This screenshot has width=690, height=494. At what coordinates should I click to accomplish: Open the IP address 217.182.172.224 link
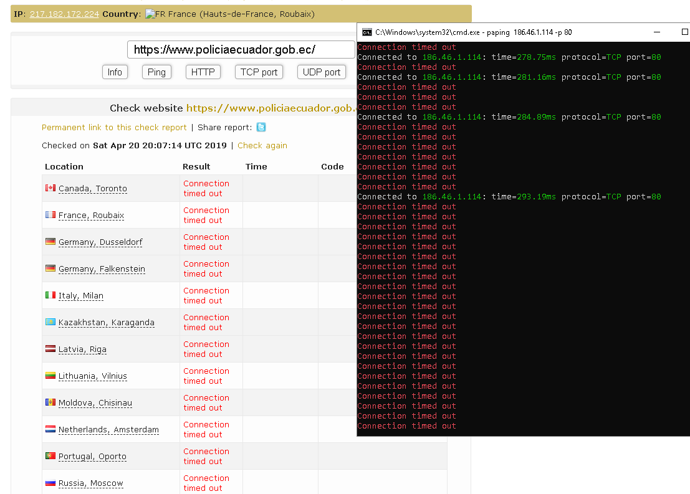(x=64, y=14)
